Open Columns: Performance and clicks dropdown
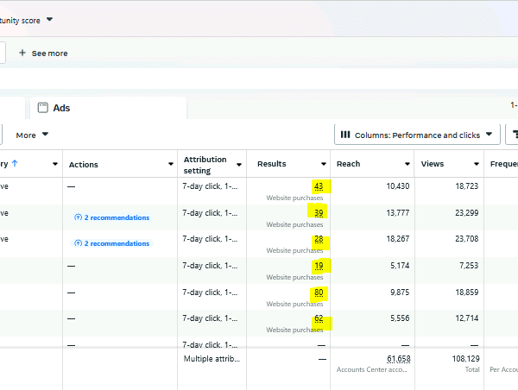518x390 pixels. (x=416, y=135)
